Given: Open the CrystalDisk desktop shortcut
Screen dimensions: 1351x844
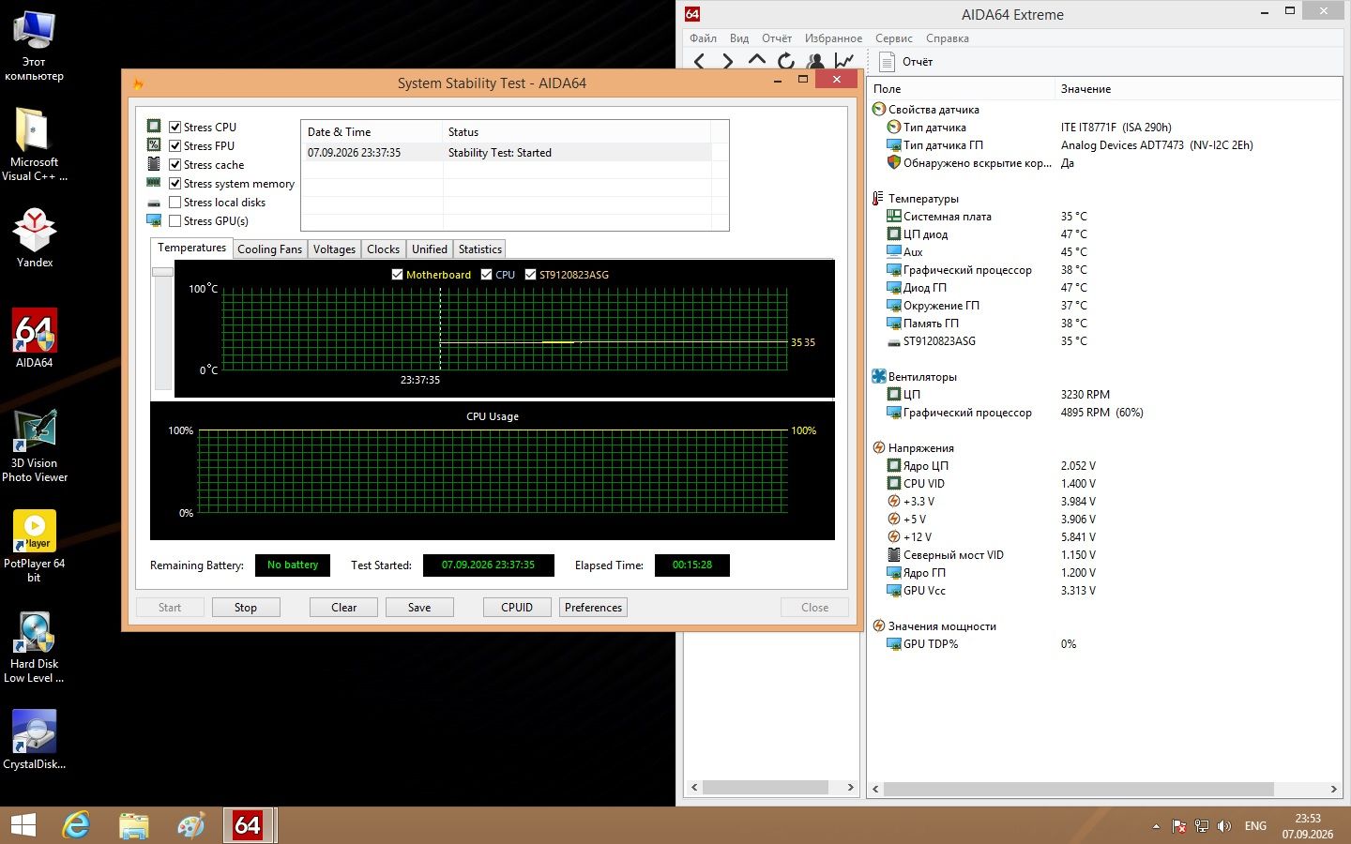Looking at the screenshot, I should click(x=35, y=741).
